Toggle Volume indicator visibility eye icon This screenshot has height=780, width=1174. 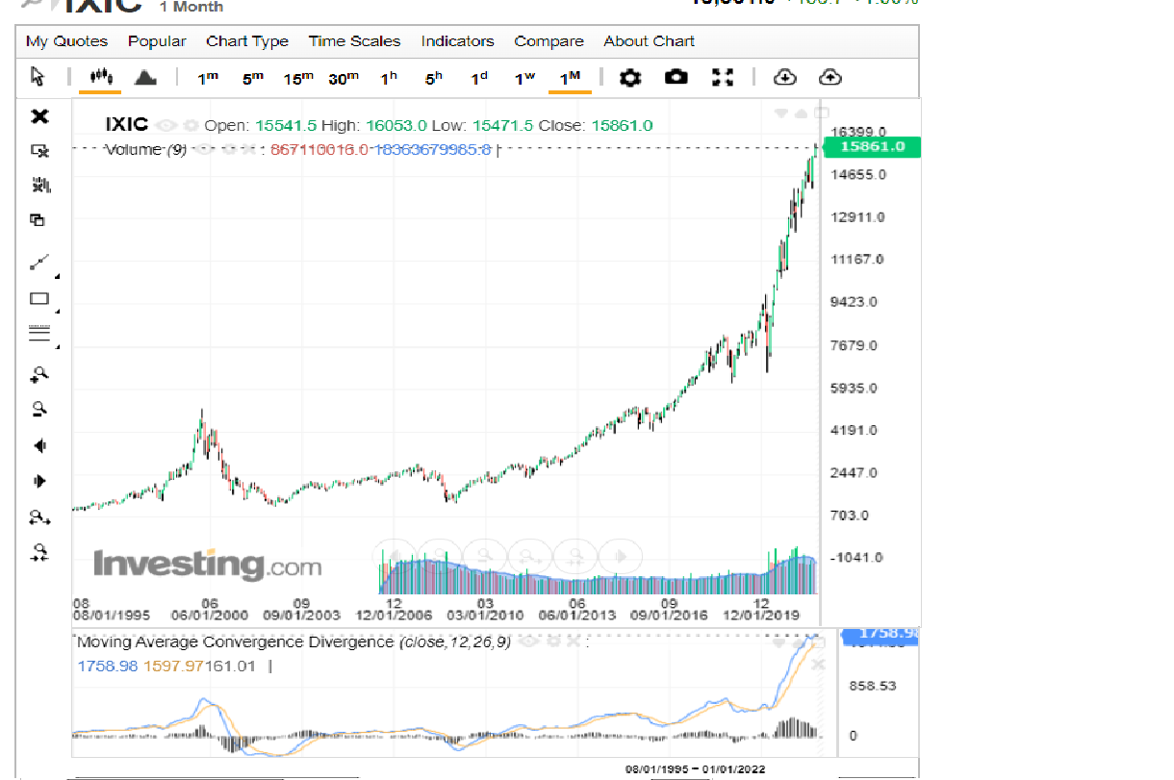pyautogui.click(x=203, y=149)
